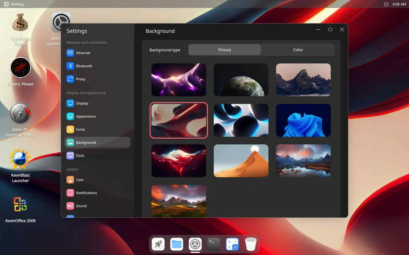Screen dimensions: 409x255
Task: Click the Settings app icon in top bar
Action: tap(6, 4)
